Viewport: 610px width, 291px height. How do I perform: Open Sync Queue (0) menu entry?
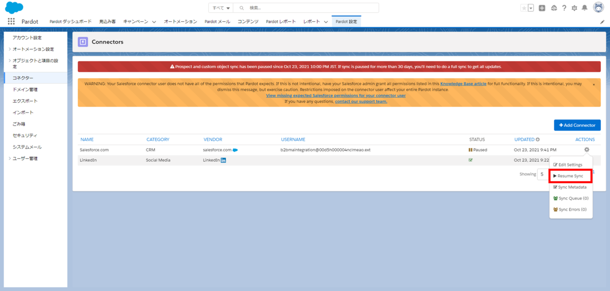(571, 198)
